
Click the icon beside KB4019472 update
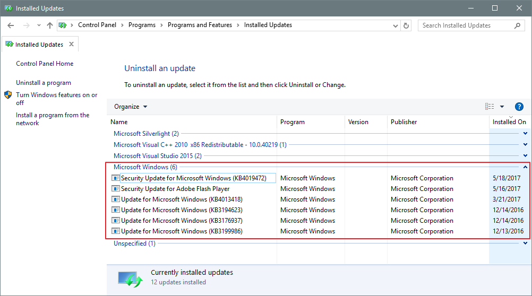point(116,178)
